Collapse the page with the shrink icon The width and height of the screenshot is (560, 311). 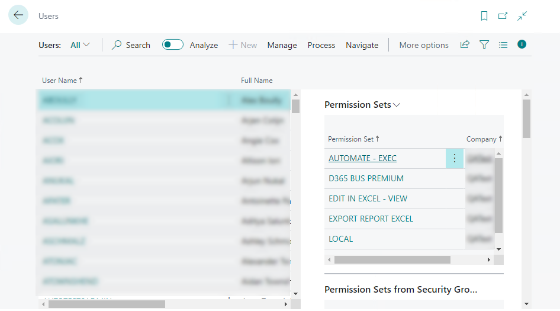(522, 16)
